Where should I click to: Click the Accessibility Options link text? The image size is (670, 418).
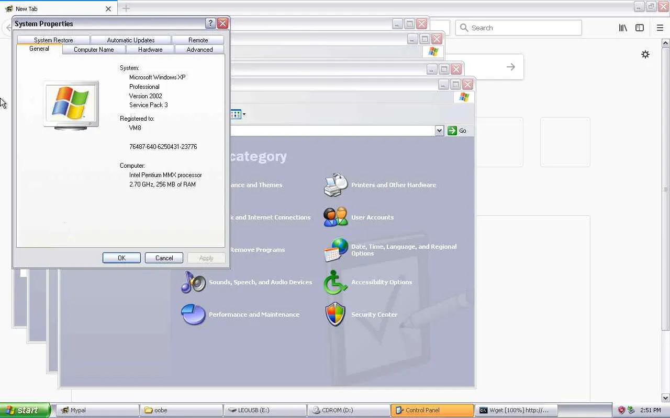pos(382,282)
